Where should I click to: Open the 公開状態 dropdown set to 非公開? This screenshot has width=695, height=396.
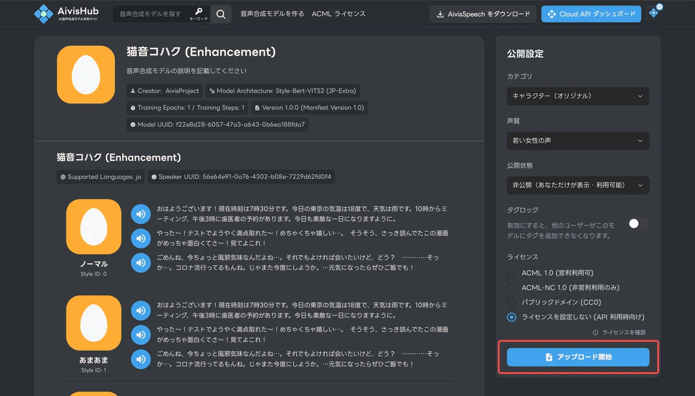(578, 185)
